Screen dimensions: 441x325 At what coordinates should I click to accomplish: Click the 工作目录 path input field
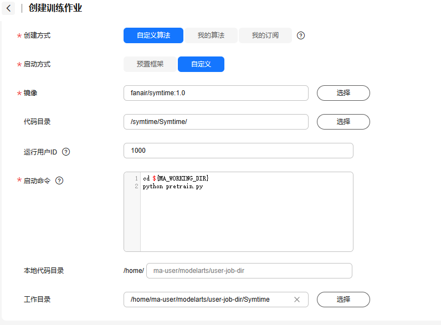208,300
